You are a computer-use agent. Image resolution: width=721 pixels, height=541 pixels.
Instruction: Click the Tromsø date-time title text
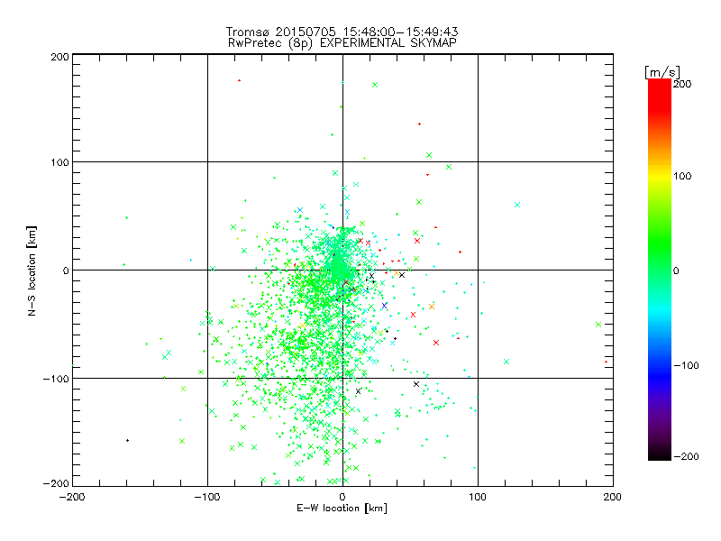tap(342, 32)
